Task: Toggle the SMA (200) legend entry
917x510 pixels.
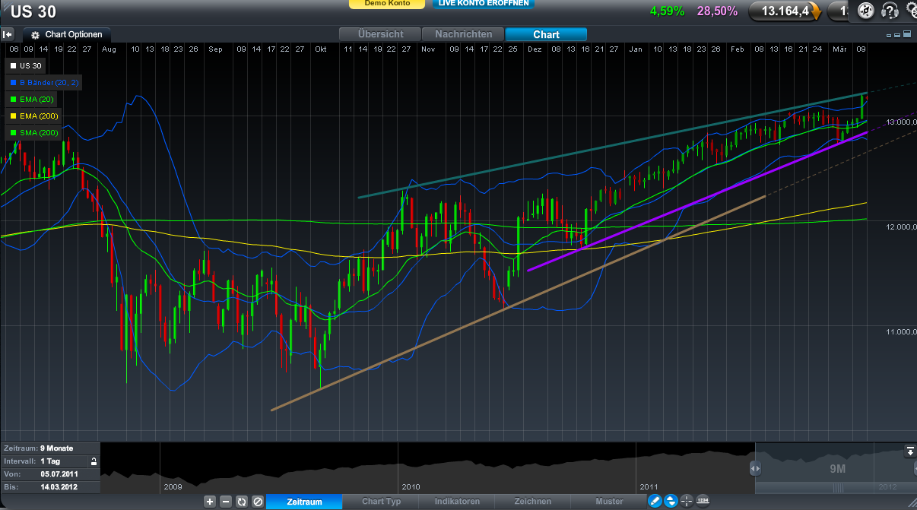Action: pyautogui.click(x=33, y=133)
